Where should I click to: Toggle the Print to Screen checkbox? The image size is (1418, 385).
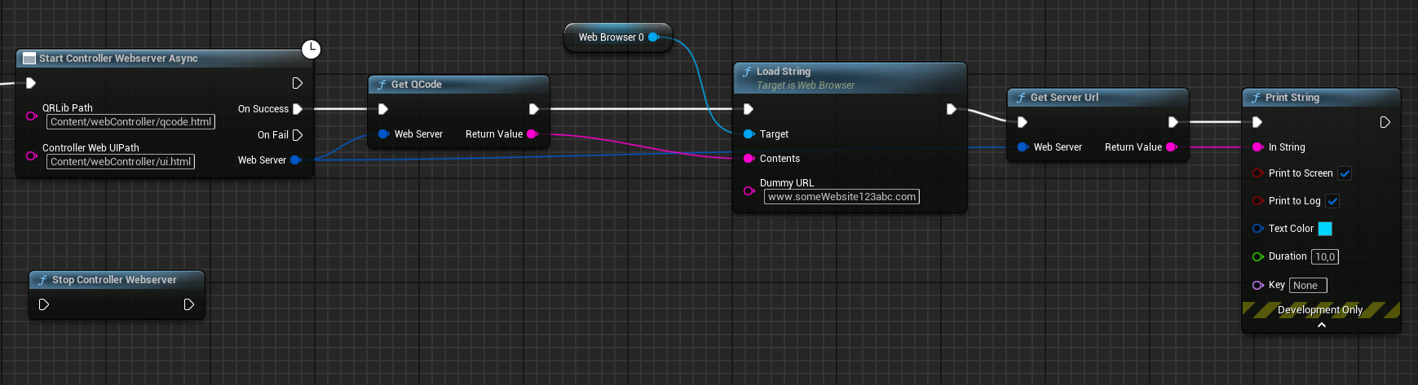click(1345, 173)
